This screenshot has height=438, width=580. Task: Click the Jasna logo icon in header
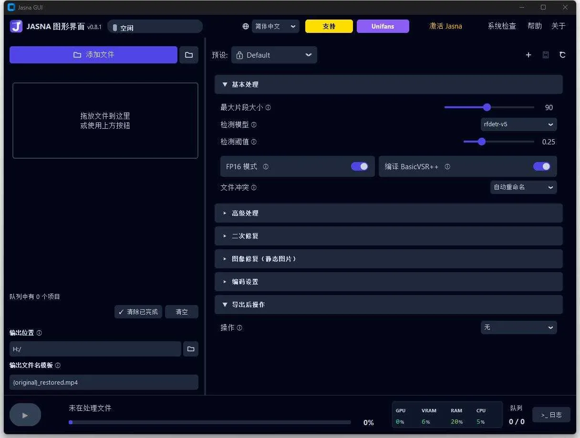coord(16,26)
